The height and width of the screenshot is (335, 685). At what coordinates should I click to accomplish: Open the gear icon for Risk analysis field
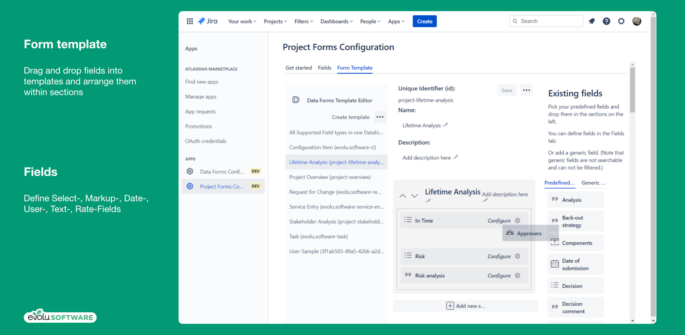point(517,275)
